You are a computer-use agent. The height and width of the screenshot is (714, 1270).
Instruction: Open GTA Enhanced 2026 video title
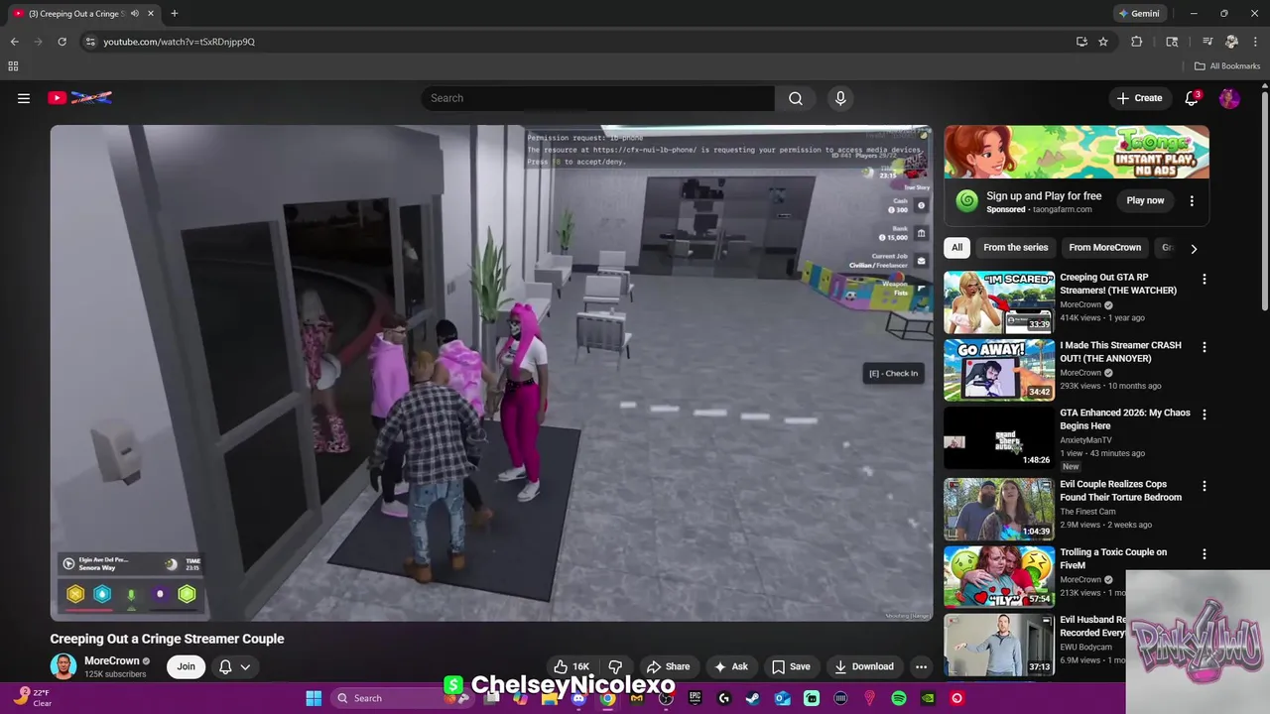1125,419
